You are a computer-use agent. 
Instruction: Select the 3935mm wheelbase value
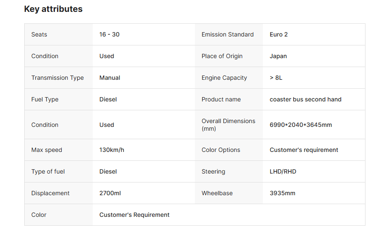tap(283, 193)
